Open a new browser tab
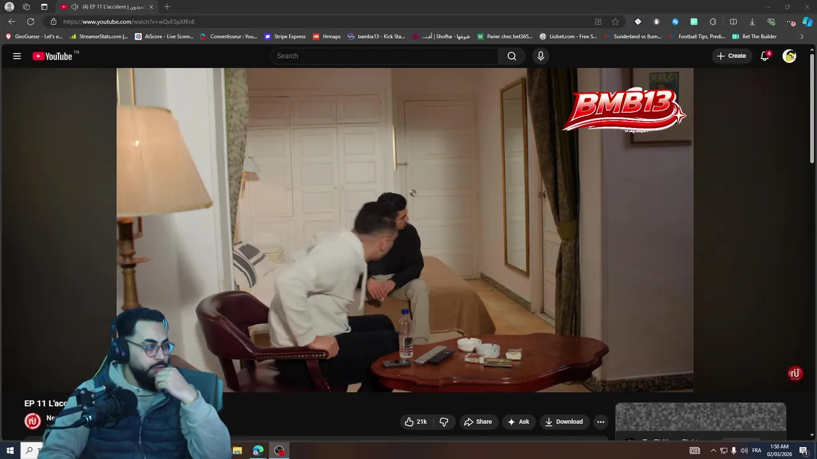The height and width of the screenshot is (459, 817). coord(167,7)
